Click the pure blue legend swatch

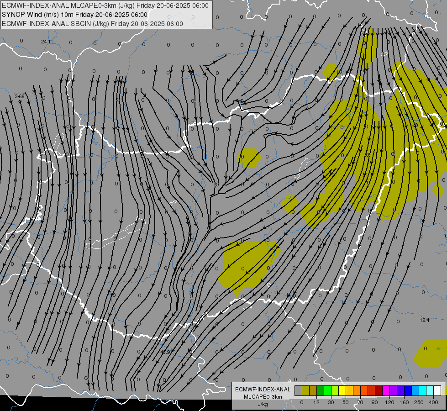pyautogui.click(x=408, y=390)
